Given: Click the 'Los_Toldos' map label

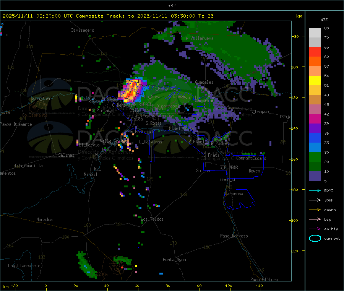Looking at the screenshot, I should pyautogui.click(x=152, y=219).
